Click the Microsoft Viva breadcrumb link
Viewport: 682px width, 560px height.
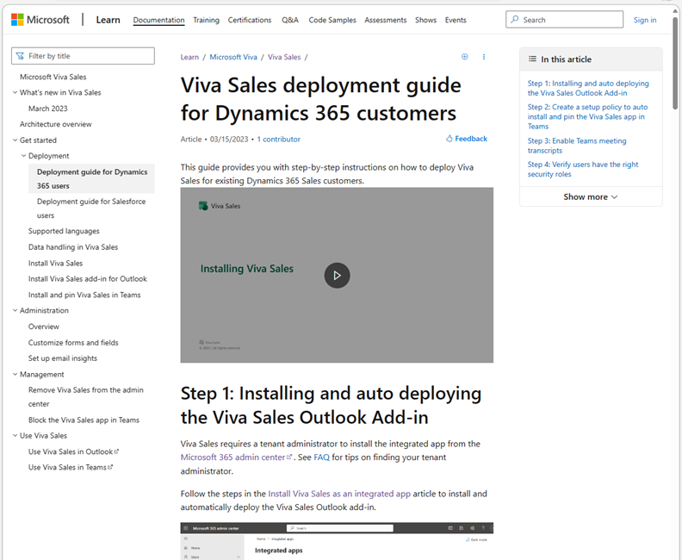[233, 57]
